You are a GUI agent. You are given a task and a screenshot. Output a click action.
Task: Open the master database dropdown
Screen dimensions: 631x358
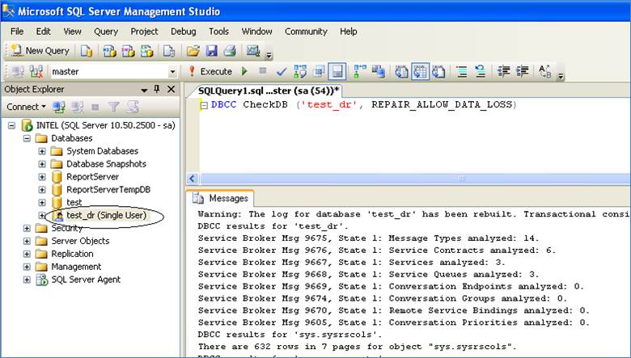point(172,72)
